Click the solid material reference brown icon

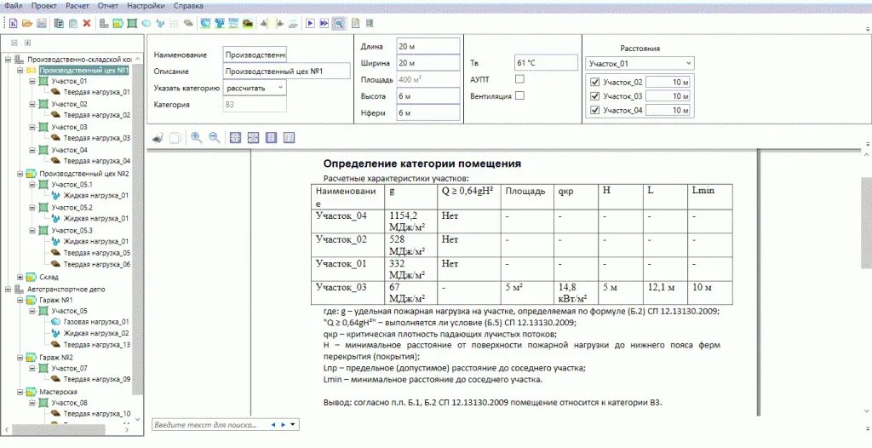248,23
